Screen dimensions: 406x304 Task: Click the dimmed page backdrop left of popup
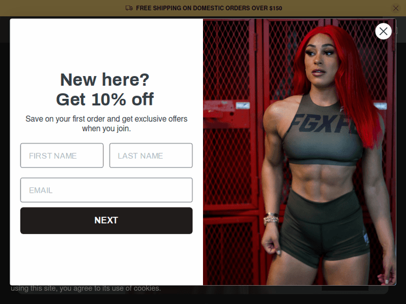click(5, 155)
